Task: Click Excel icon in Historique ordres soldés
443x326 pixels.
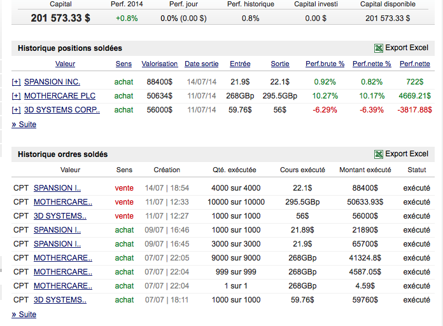Action: pos(379,154)
